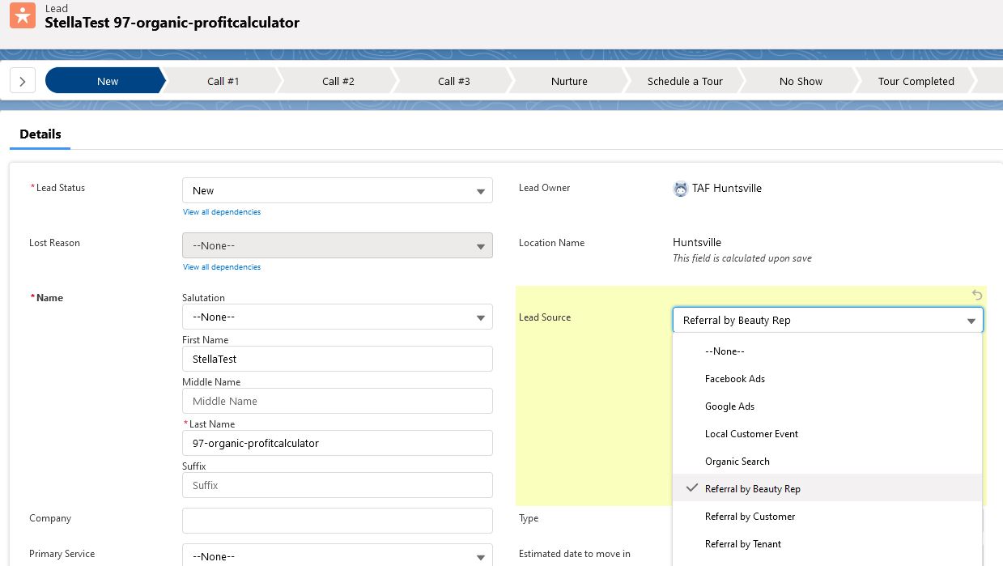Click the Lead Source field label

(545, 317)
